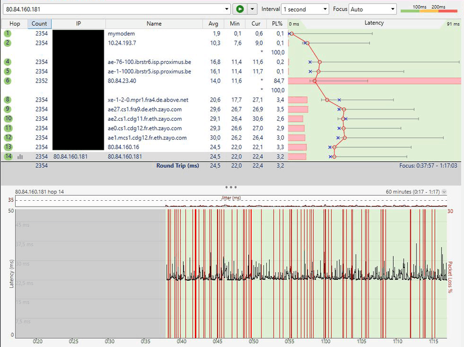Click the 0:40 time axis marker

tap(182, 341)
